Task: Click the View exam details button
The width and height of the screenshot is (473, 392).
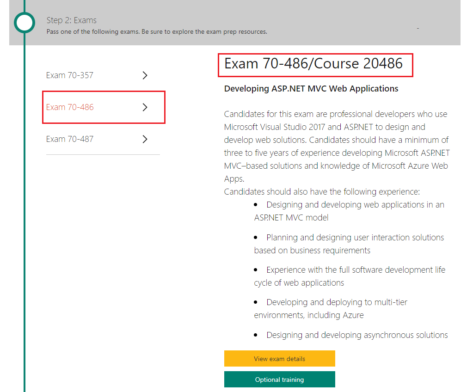Action: 279,359
